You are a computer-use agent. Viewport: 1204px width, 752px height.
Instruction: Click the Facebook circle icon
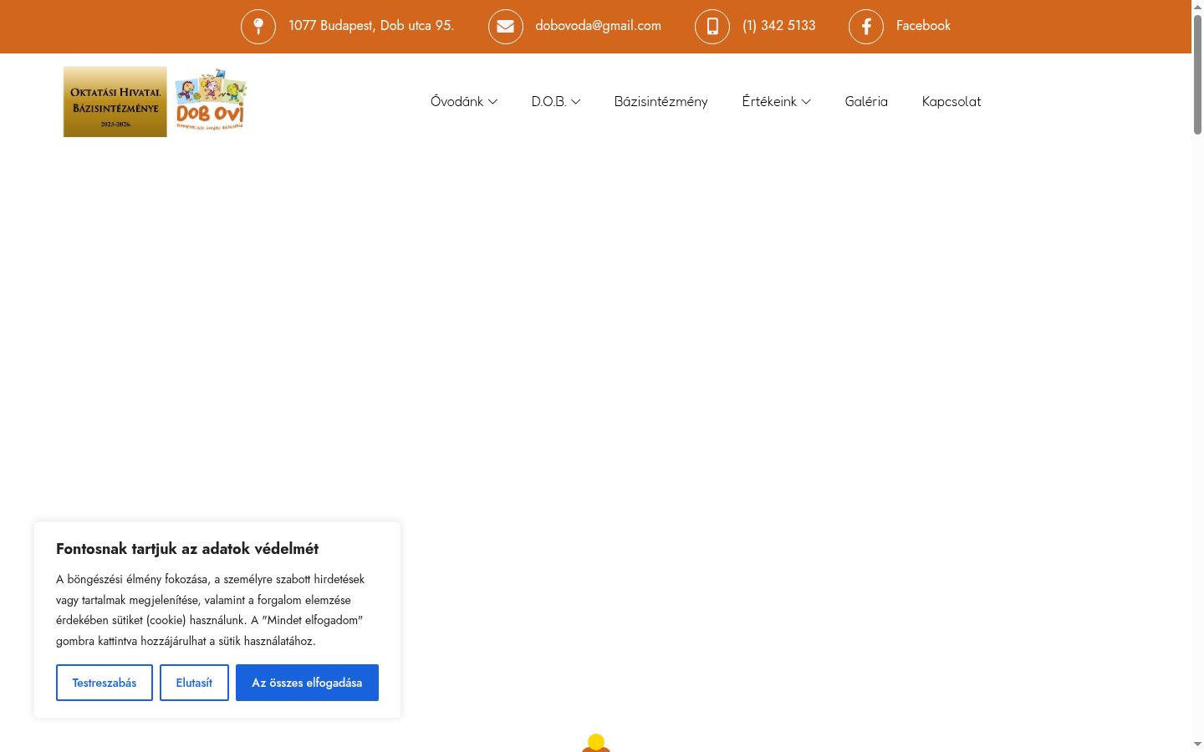pyautogui.click(x=866, y=26)
